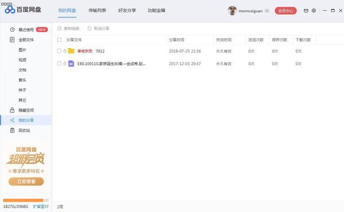Click the red NEW badge
Image resolution: width=344 pixels, height=212 pixels.
(42, 30)
